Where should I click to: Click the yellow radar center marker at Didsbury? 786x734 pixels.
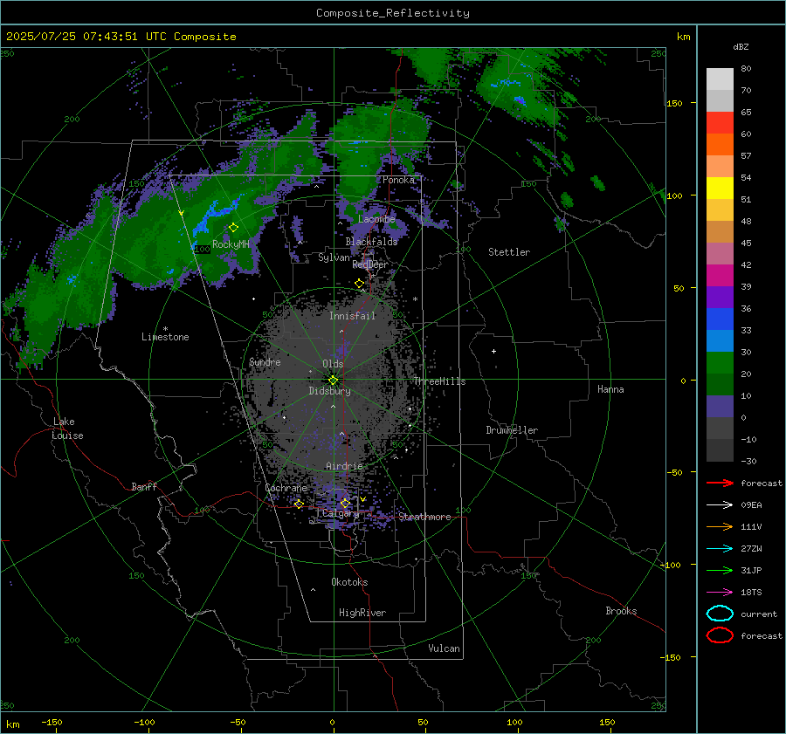click(333, 381)
